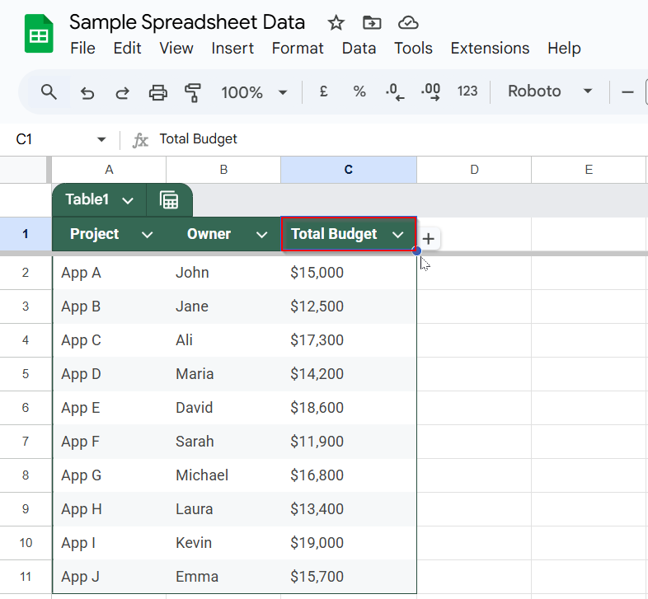Open the Owner column dropdown

point(261,235)
